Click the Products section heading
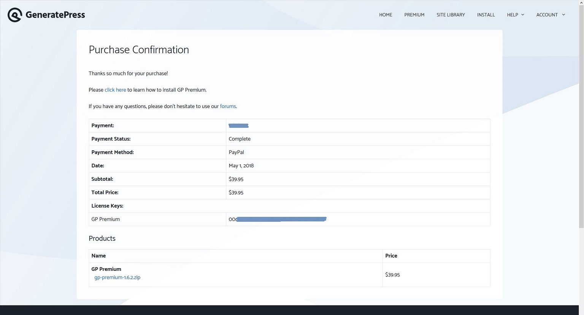584x315 pixels. 102,239
